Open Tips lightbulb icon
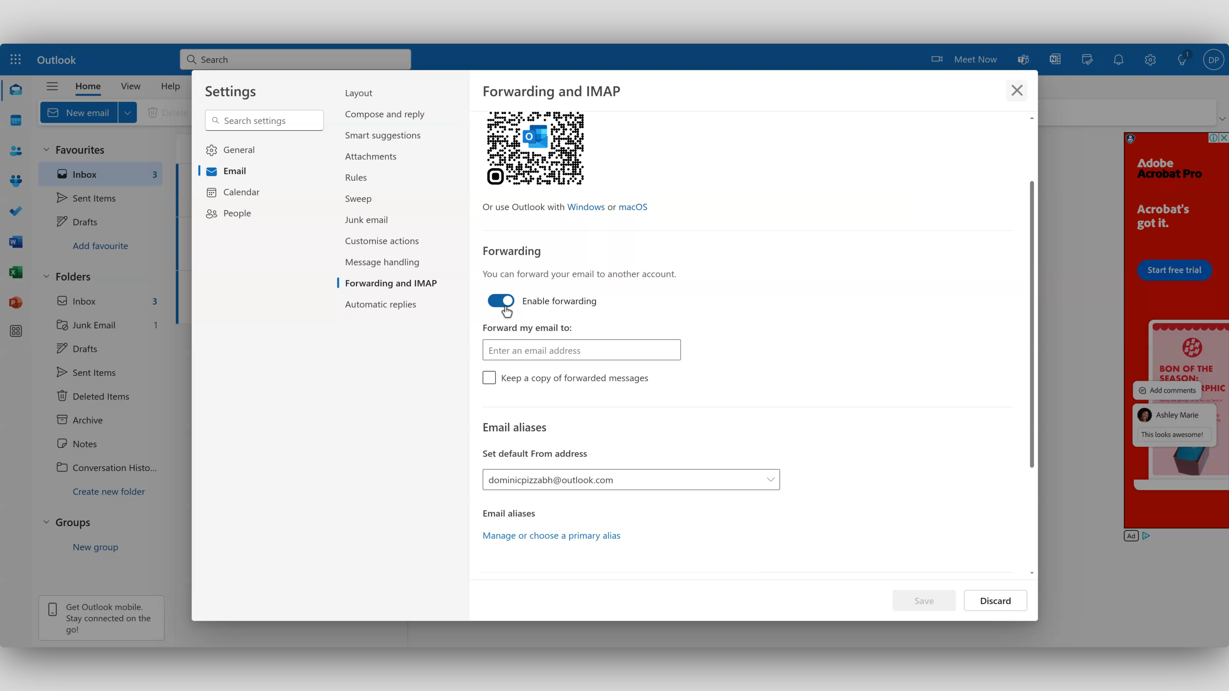 (1182, 60)
